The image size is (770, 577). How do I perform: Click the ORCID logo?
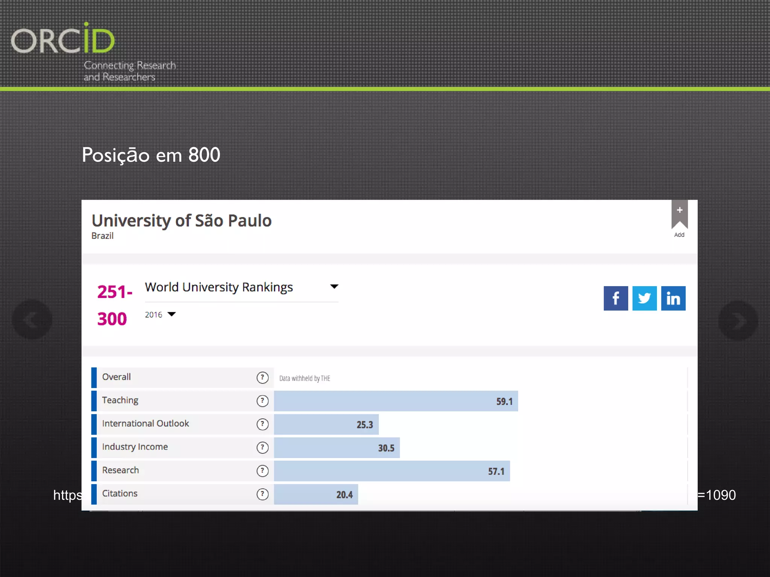click(63, 38)
